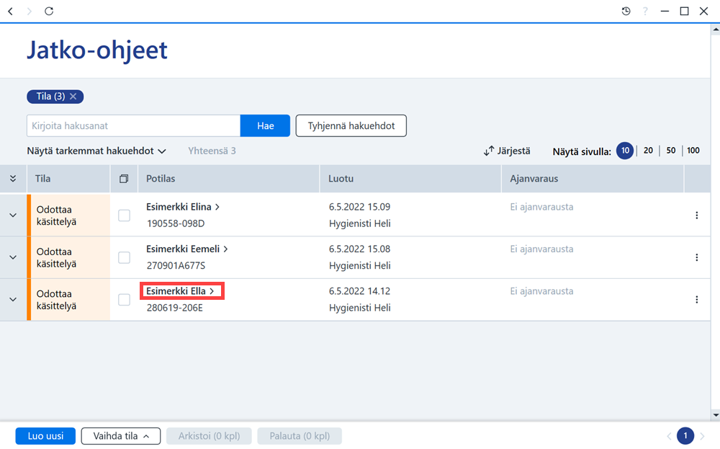Viewport: 720px width, 449px height.
Task: Open the Järjestä sort control
Action: click(x=507, y=151)
